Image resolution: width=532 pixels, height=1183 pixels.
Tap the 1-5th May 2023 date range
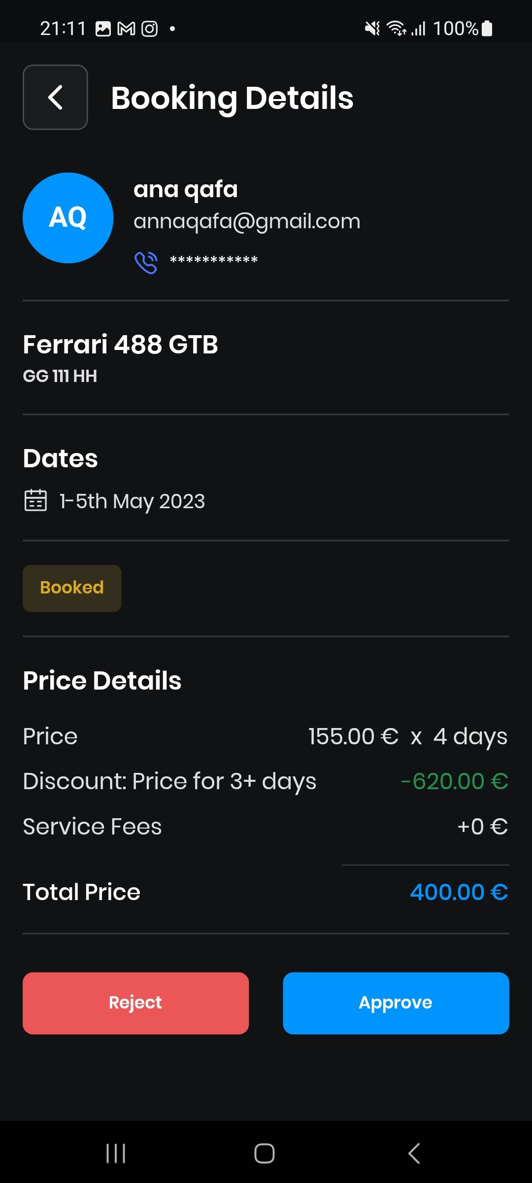(132, 501)
